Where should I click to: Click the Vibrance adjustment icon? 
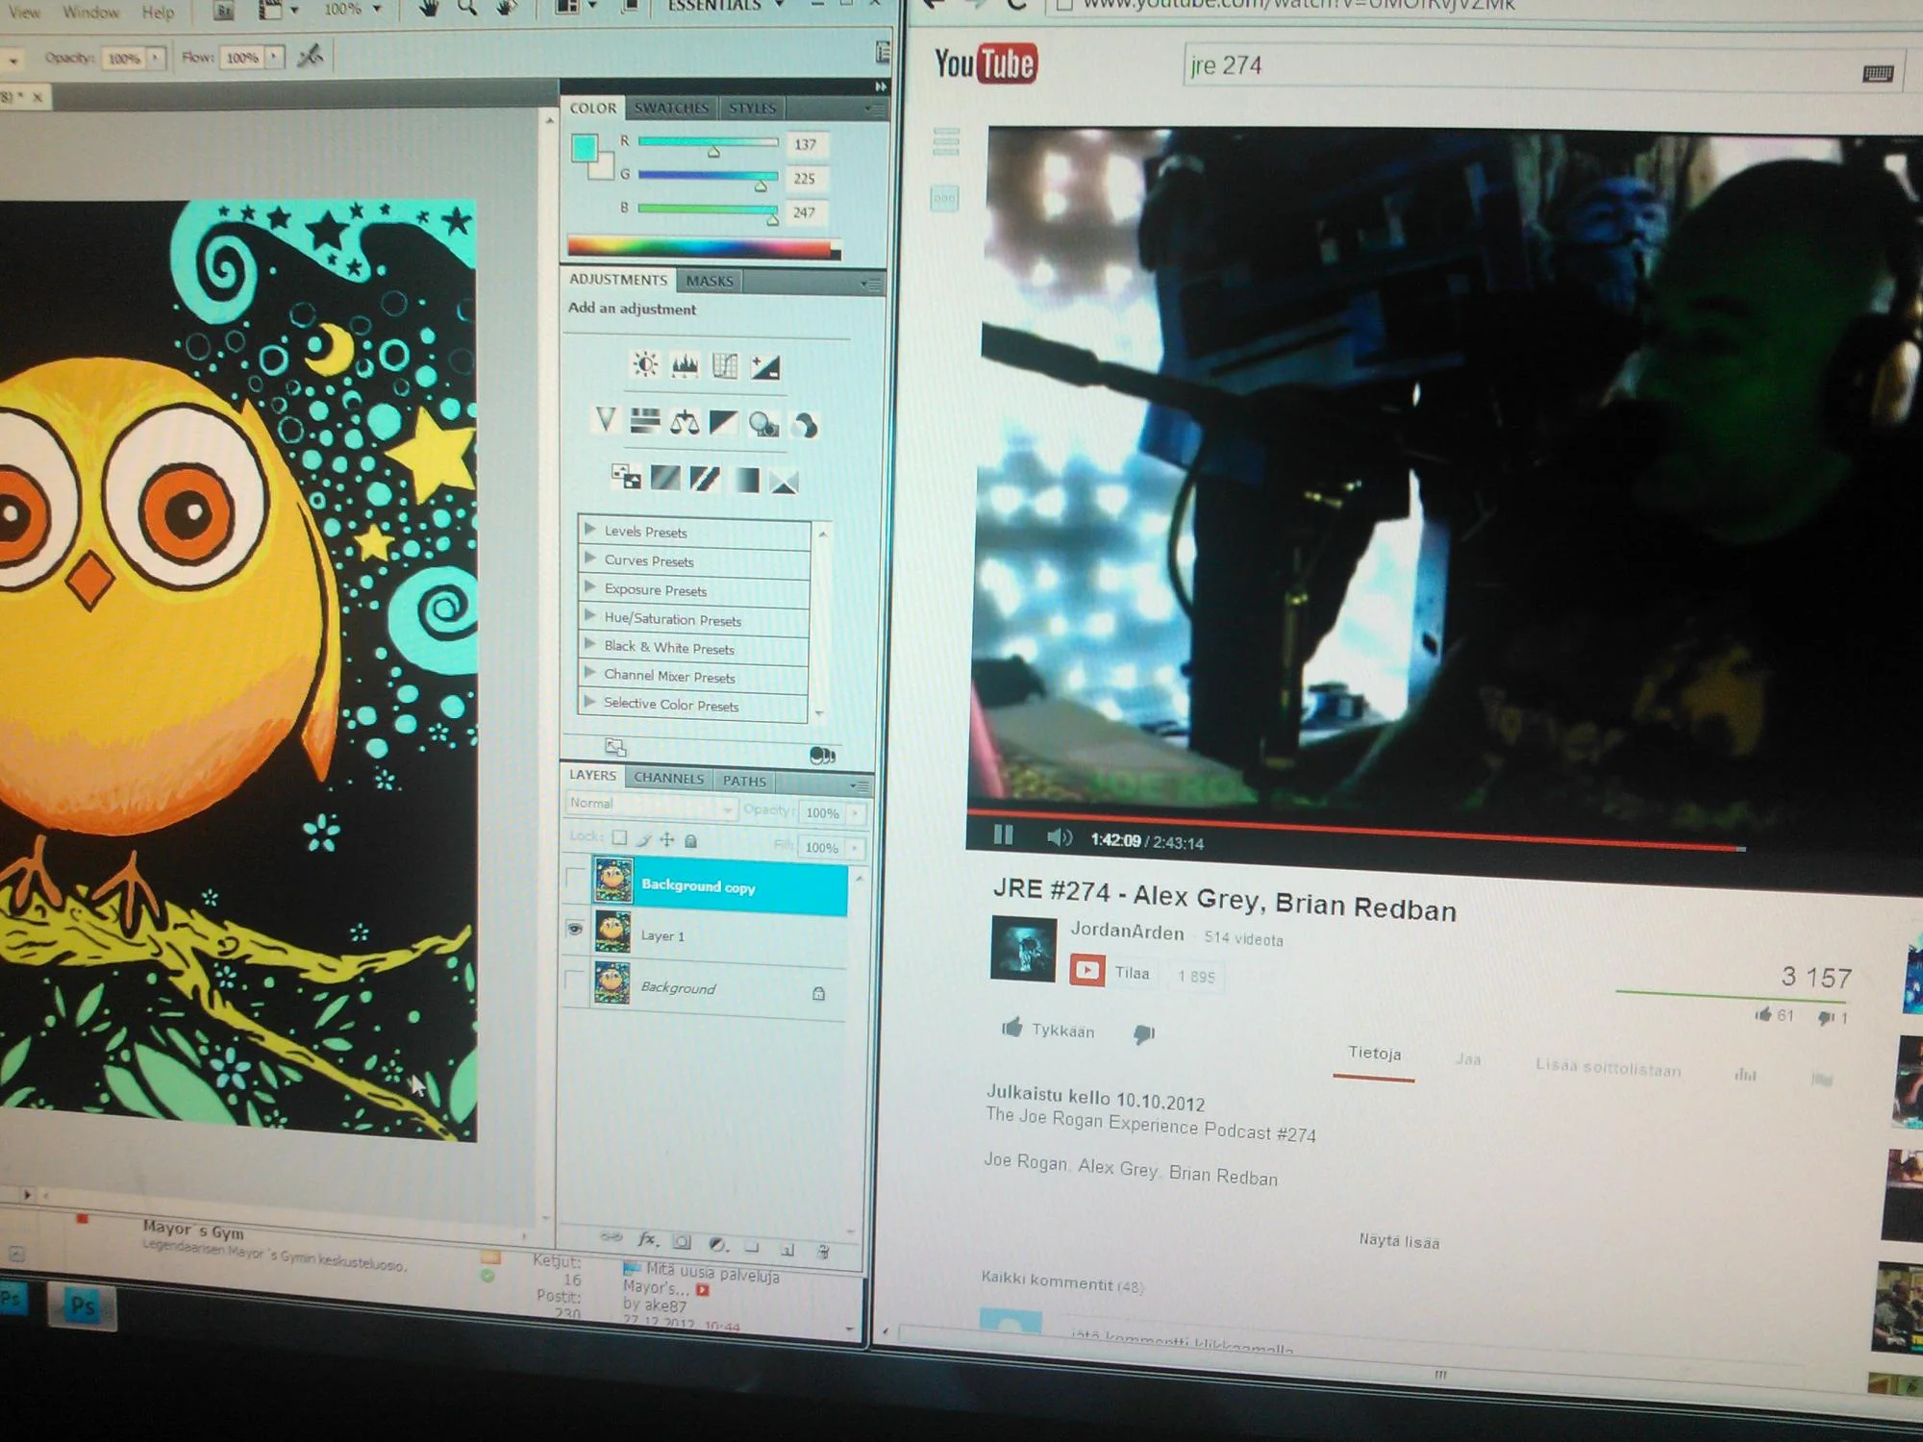click(x=605, y=419)
